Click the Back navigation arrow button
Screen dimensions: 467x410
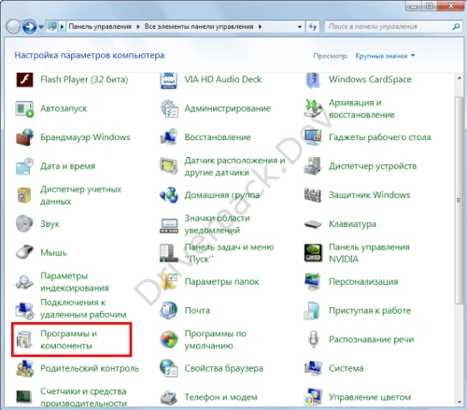(x=13, y=27)
